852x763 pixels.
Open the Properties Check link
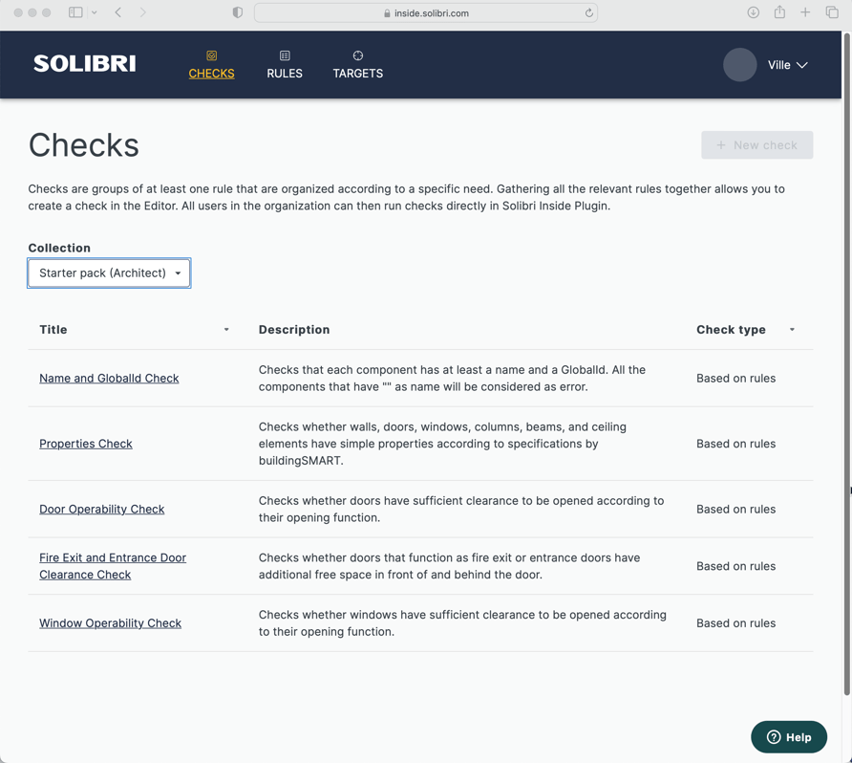tap(86, 444)
